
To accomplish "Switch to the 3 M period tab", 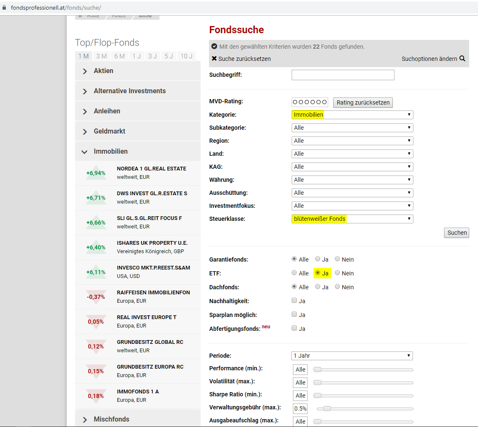I will pyautogui.click(x=101, y=56).
